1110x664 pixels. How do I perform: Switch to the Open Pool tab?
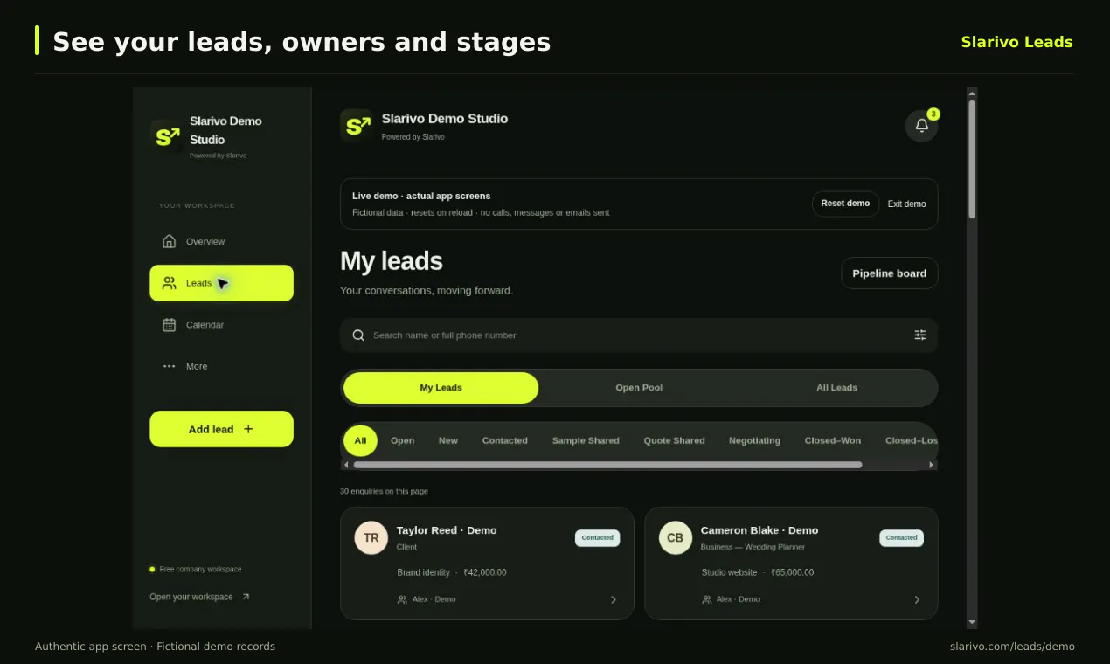pyautogui.click(x=639, y=388)
